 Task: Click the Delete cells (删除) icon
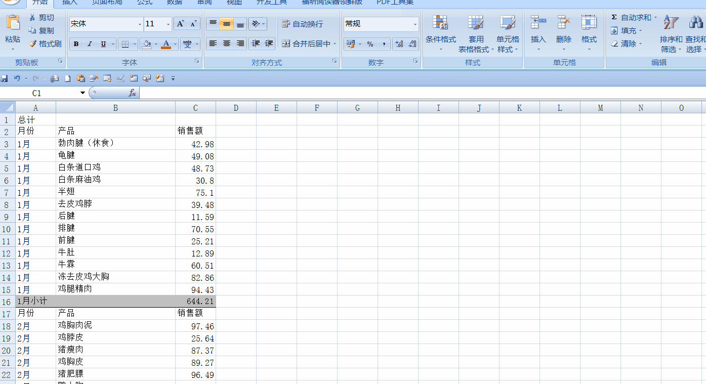(563, 22)
